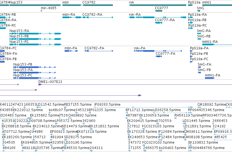Select the SmG gene label
The height and width of the screenshot is (152, 232).
pos(200,8)
